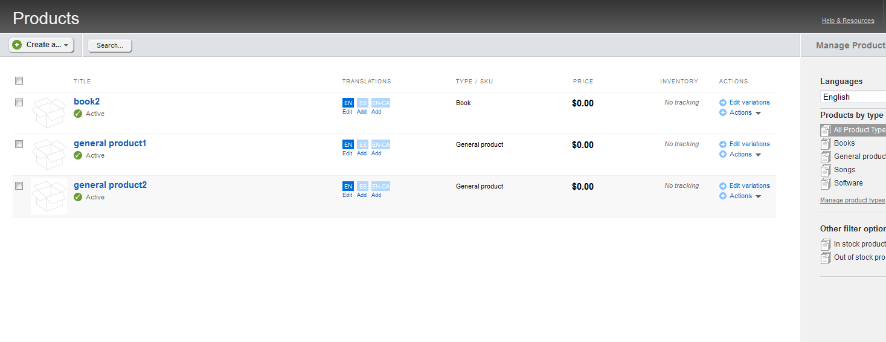This screenshot has height=342, width=886.
Task: Tick the select-all checkbox in table header
Action: click(x=19, y=81)
